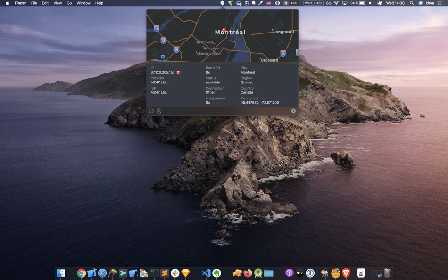Viewport: 448px width, 280px height.
Task: Launch Xcode from the Dock
Action: point(91,273)
